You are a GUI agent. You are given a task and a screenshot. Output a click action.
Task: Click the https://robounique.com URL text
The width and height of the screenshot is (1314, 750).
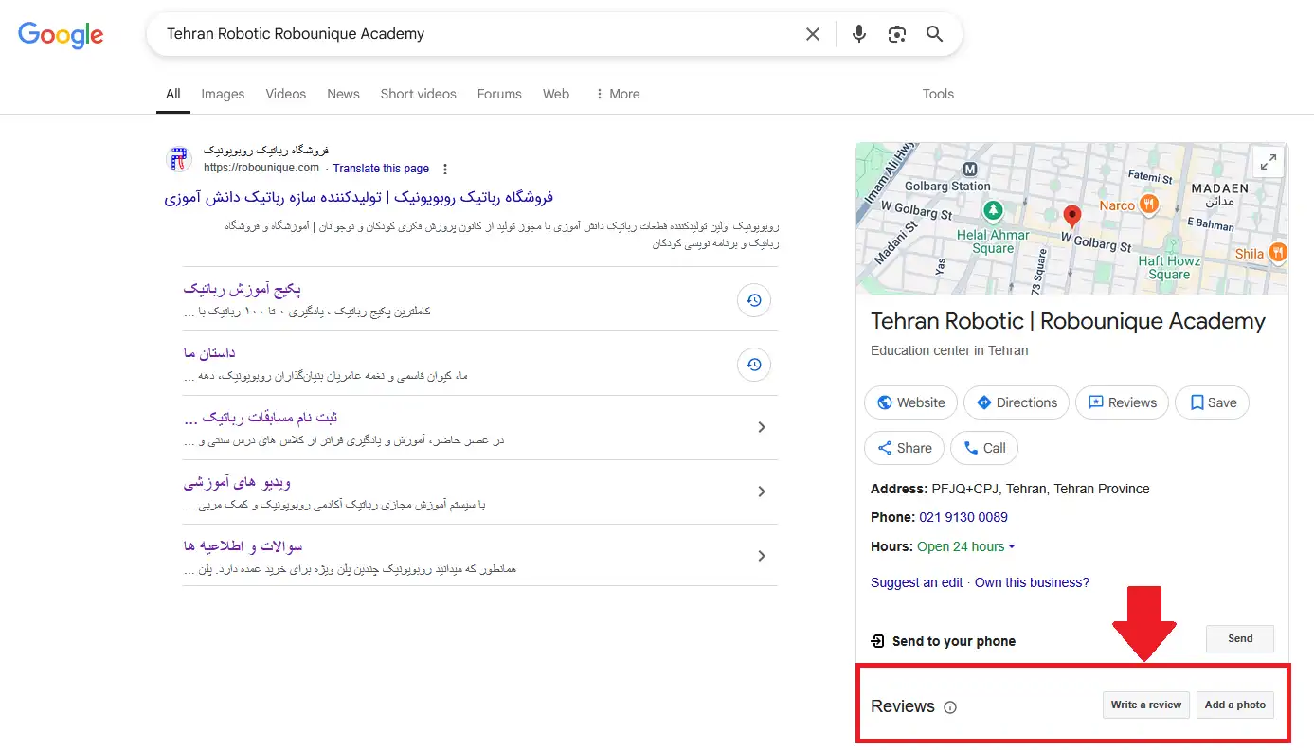click(x=261, y=168)
